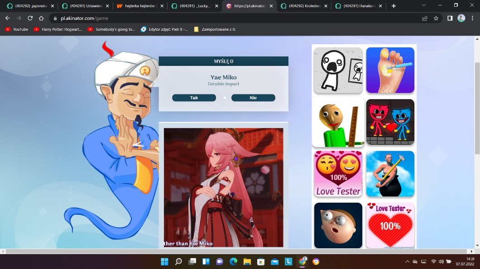
Task: Bookmark this page with star icon
Action: (x=436, y=19)
